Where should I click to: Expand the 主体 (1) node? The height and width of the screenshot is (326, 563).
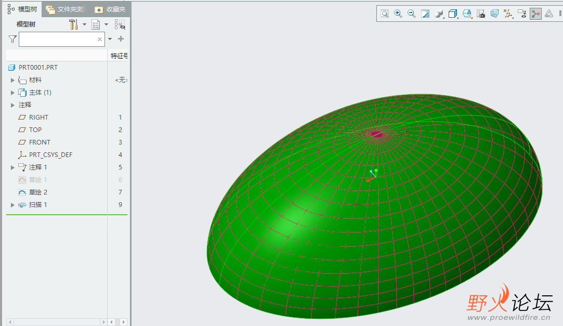click(12, 93)
